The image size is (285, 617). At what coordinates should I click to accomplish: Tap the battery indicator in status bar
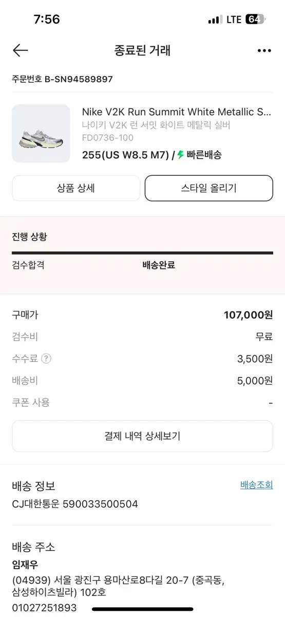[255, 20]
